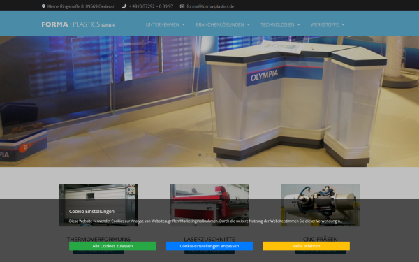Click the phone handset icon
Image resolution: width=419 pixels, height=262 pixels.
click(x=124, y=6)
